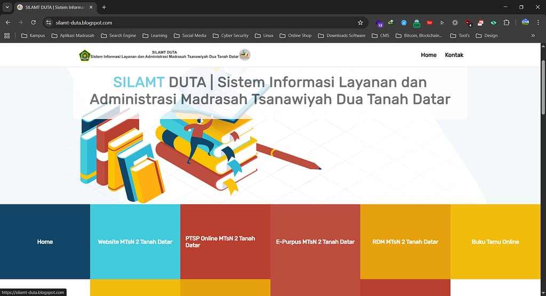Open the Cyber Security bookmark folder
The width and height of the screenshot is (546, 296).
coord(230,36)
